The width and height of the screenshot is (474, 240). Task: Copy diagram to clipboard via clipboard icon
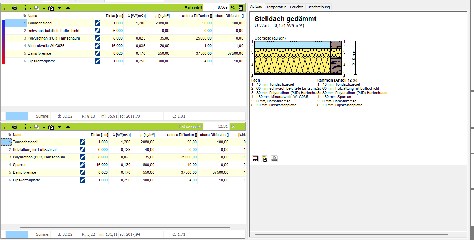pyautogui.click(x=264, y=159)
